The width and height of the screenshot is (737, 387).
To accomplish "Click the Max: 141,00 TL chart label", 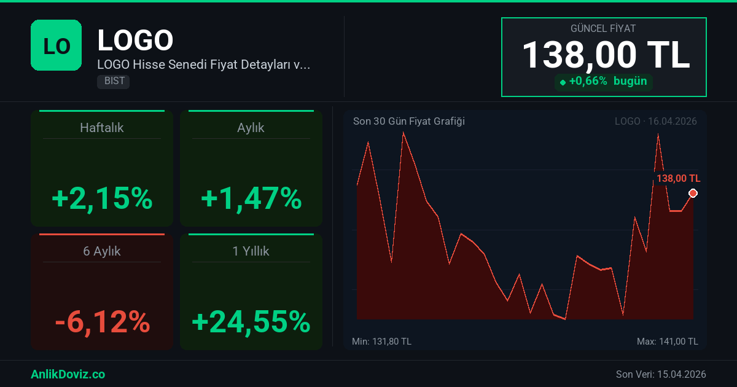I will [668, 341].
